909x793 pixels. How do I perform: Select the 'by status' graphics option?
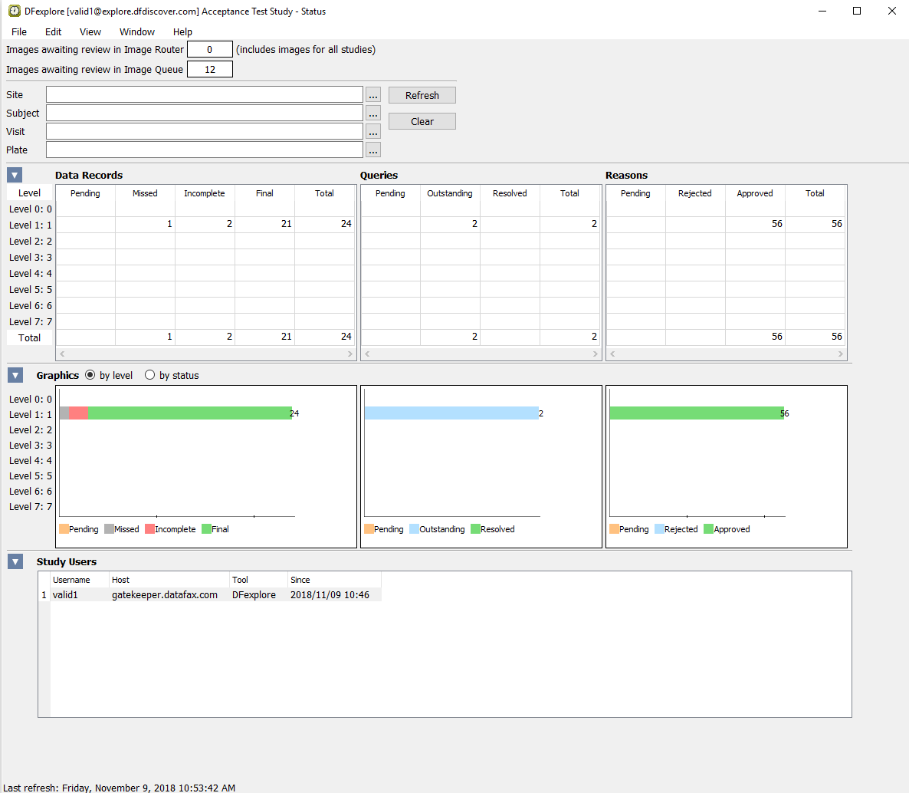coord(150,375)
